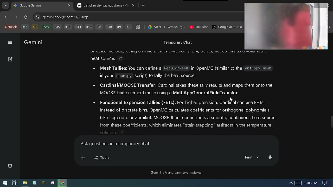The image size is (333, 187).
Task: Start a new chat with the compose icon
Action: (10, 59)
